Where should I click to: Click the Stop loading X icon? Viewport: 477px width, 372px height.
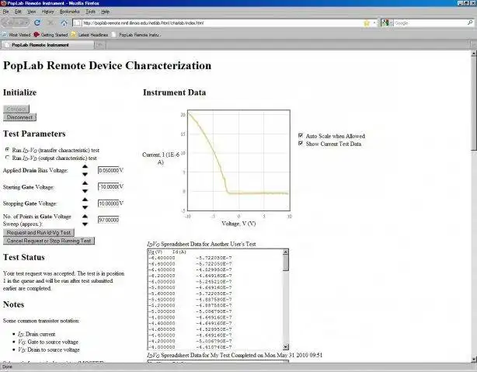click(50, 23)
